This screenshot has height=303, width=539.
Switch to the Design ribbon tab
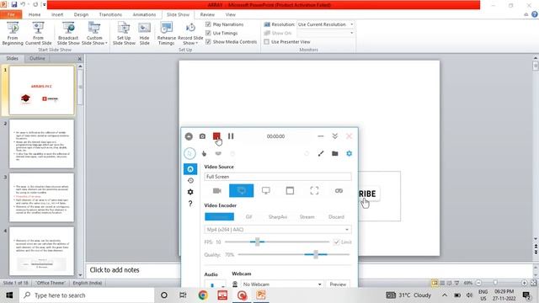pos(81,15)
